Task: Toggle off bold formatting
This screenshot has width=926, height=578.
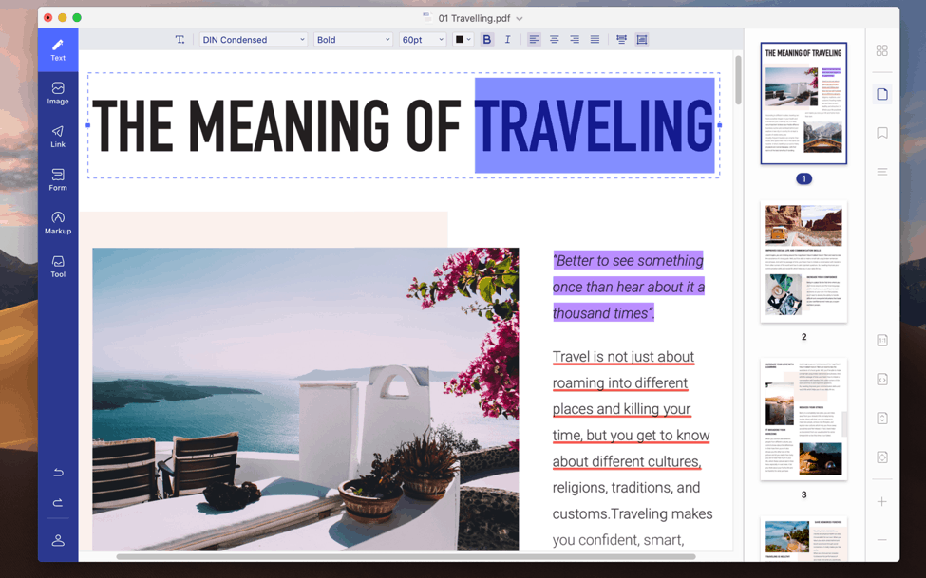Action: tap(486, 39)
